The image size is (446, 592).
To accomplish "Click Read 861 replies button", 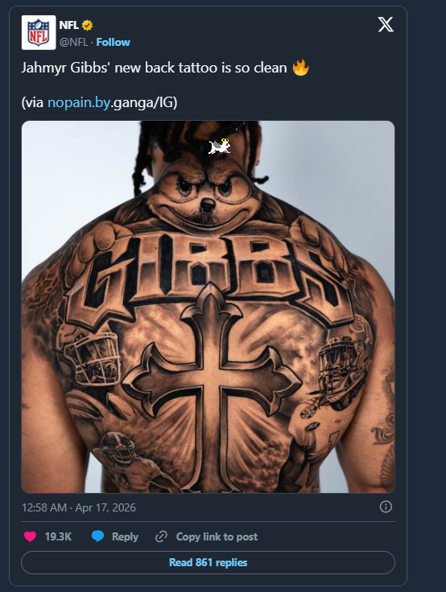I will (208, 562).
